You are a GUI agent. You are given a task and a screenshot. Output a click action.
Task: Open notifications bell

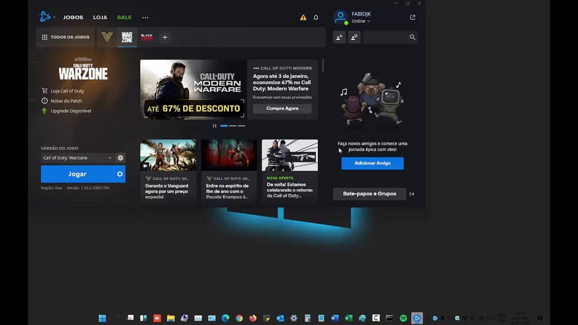point(316,17)
